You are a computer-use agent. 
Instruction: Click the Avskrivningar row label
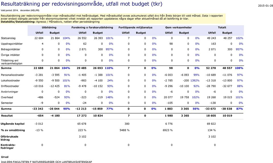coord(10,91)
